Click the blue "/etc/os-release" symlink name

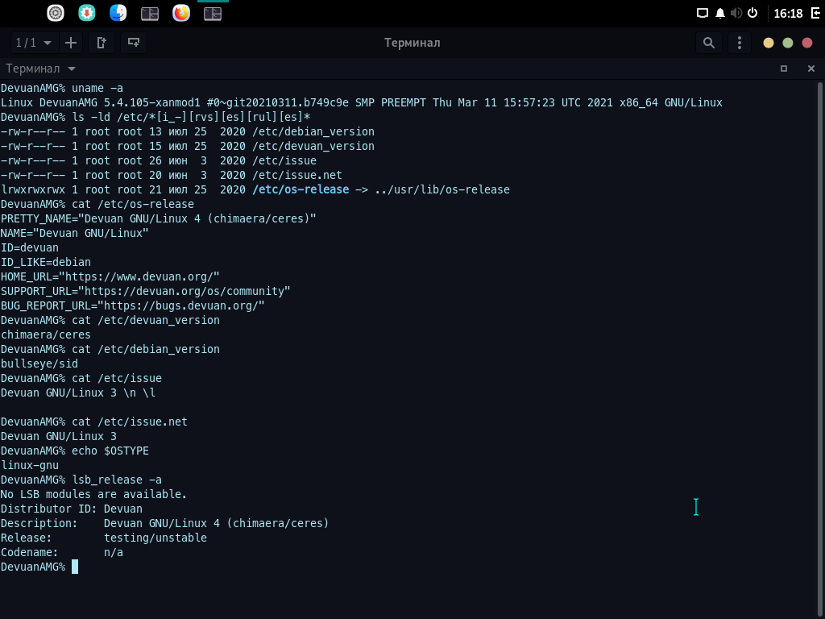(x=301, y=189)
